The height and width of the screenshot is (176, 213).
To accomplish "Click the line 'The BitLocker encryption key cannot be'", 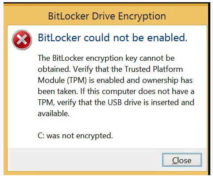I will [106, 58].
